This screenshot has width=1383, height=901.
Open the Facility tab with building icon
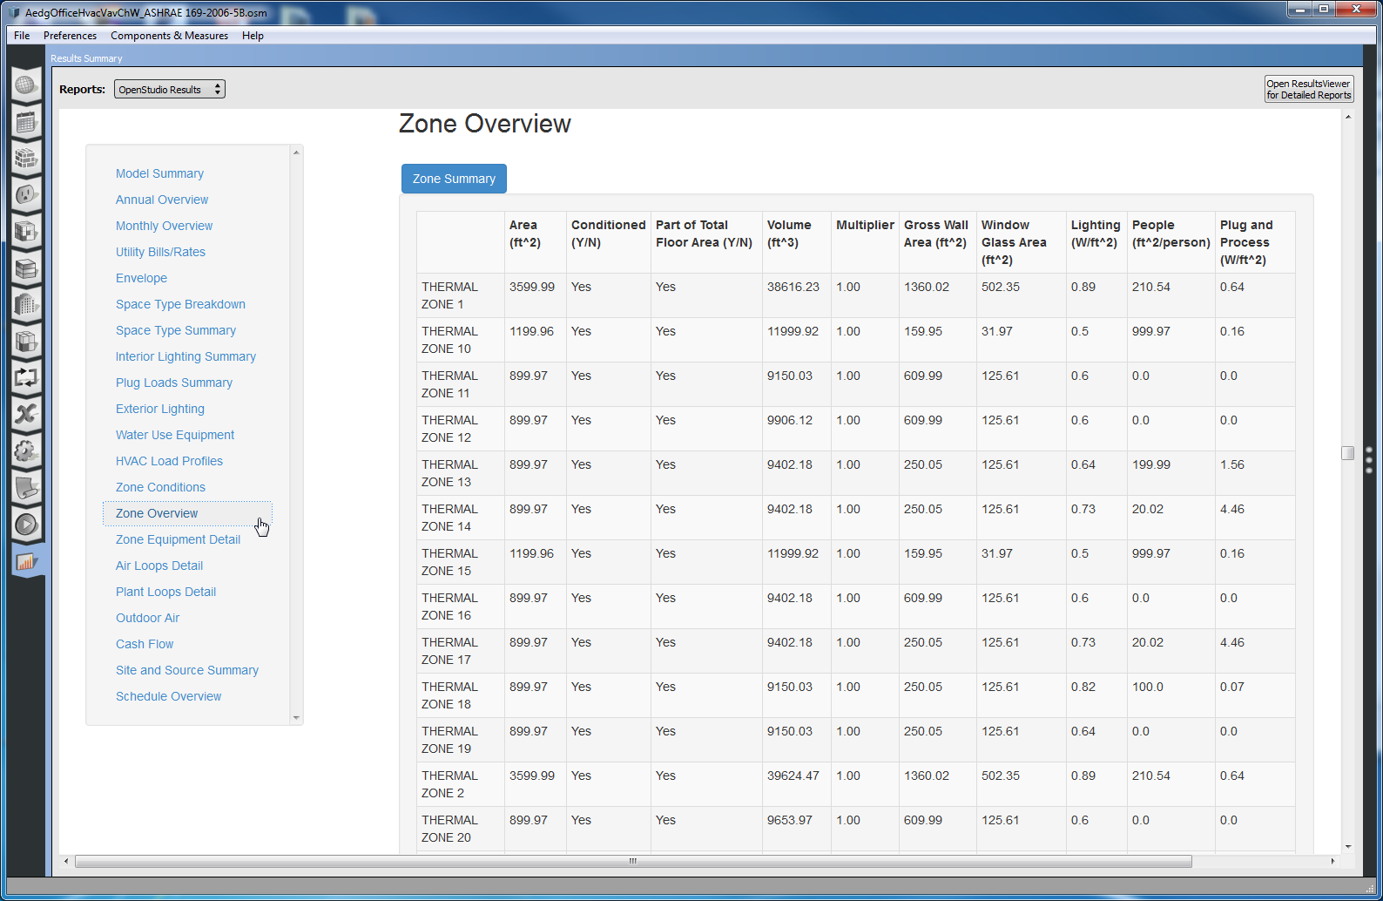[26, 305]
